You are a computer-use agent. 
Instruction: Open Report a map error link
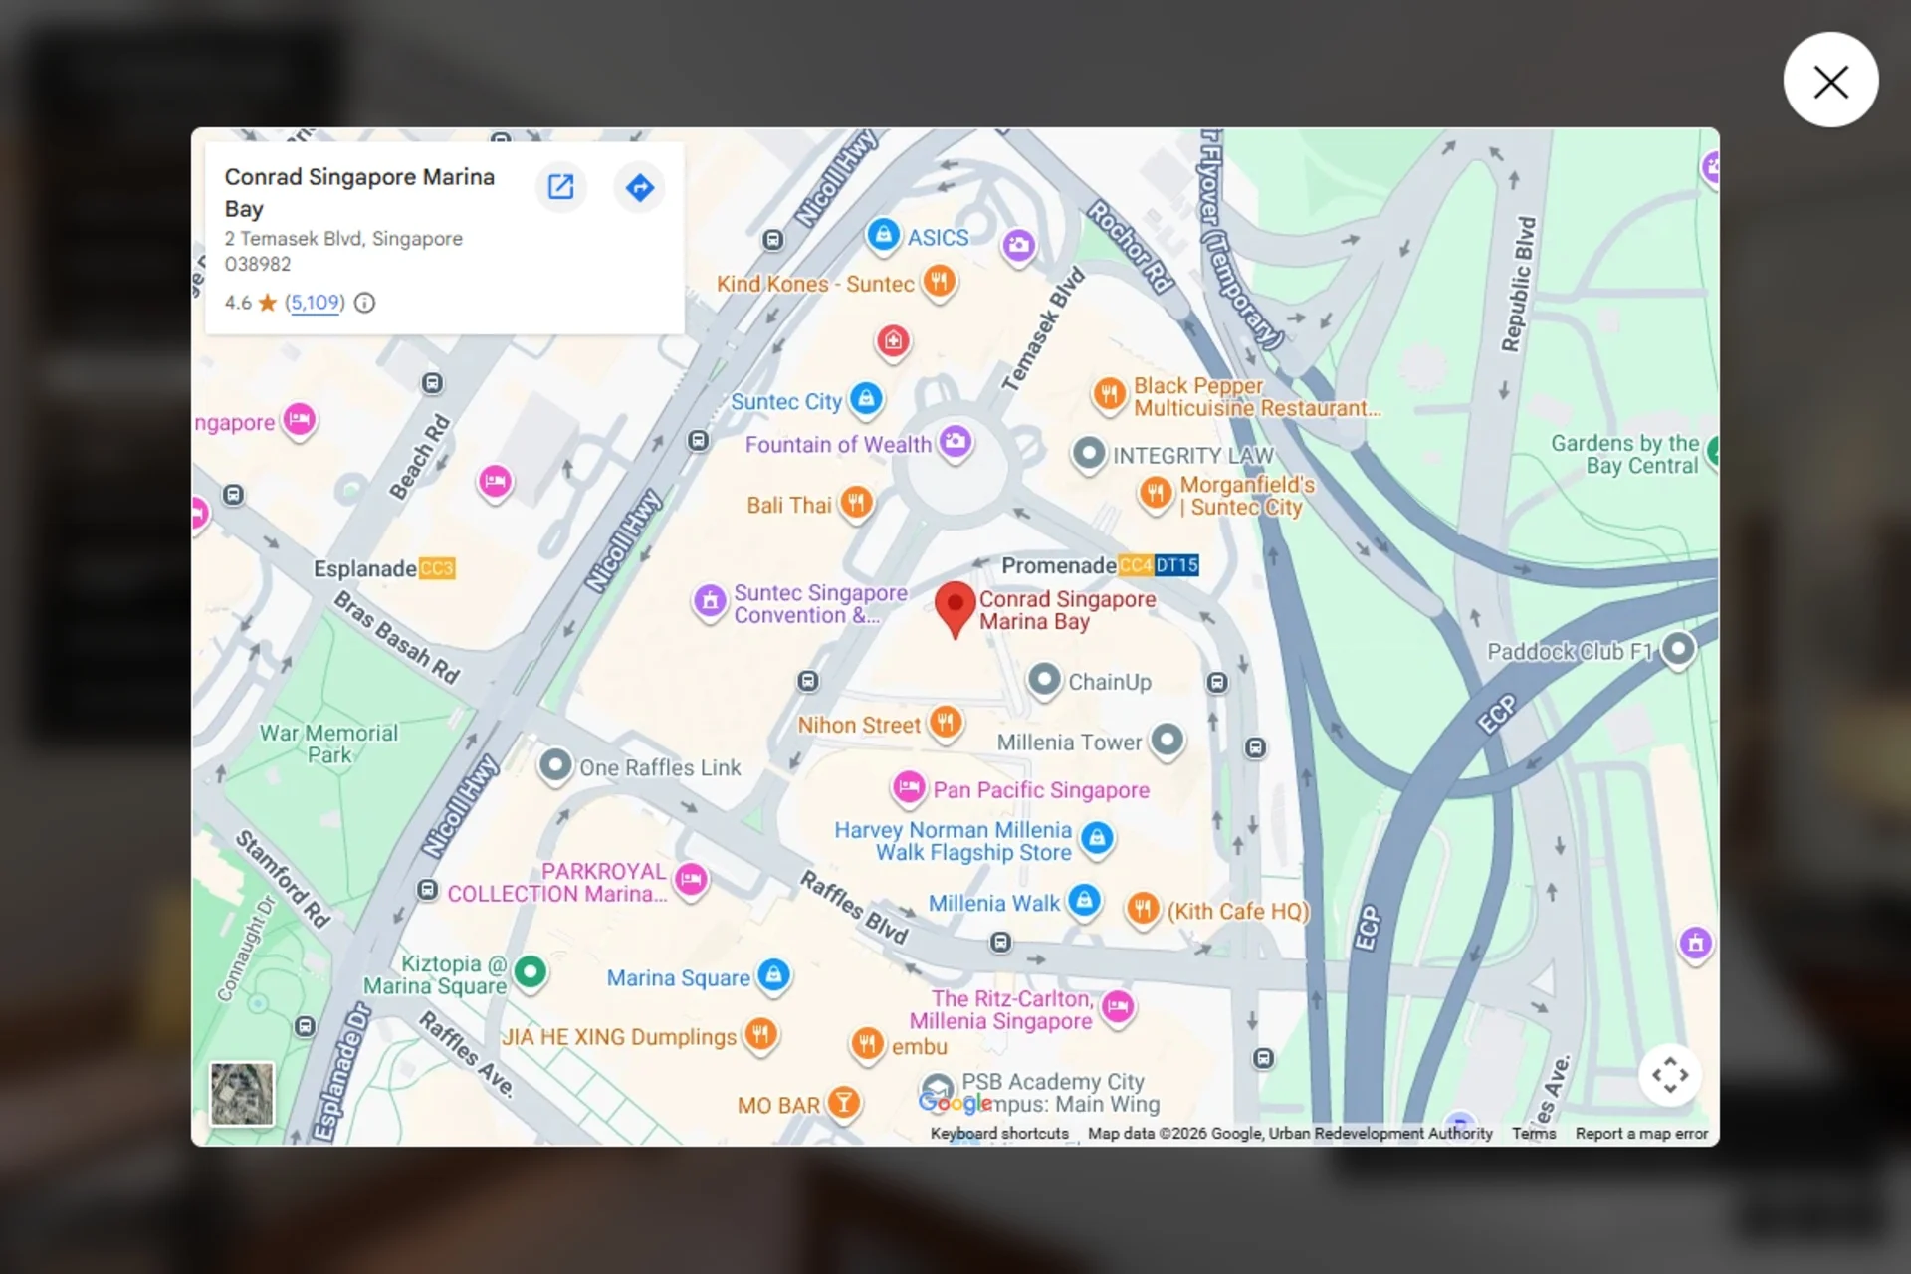pyautogui.click(x=1641, y=1133)
